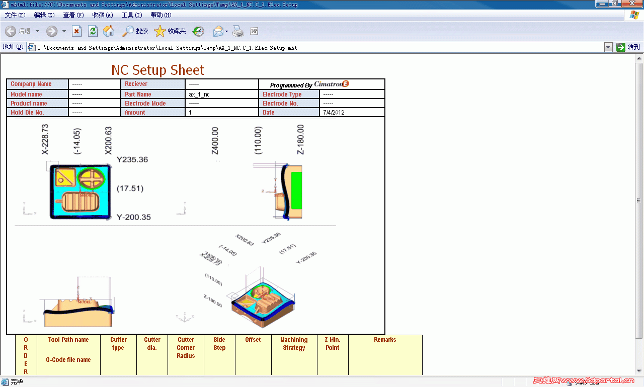Screen dimensions: 644x387
Task: Click the vertical scrollbar thumb
Action: pos(639,200)
